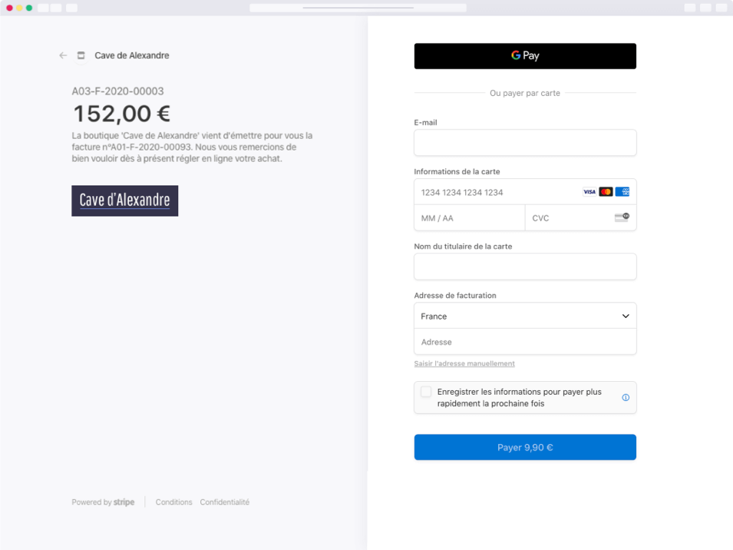Screen dimensions: 733x550
Task: Click the Stripe logo in the footer
Action: (123, 502)
